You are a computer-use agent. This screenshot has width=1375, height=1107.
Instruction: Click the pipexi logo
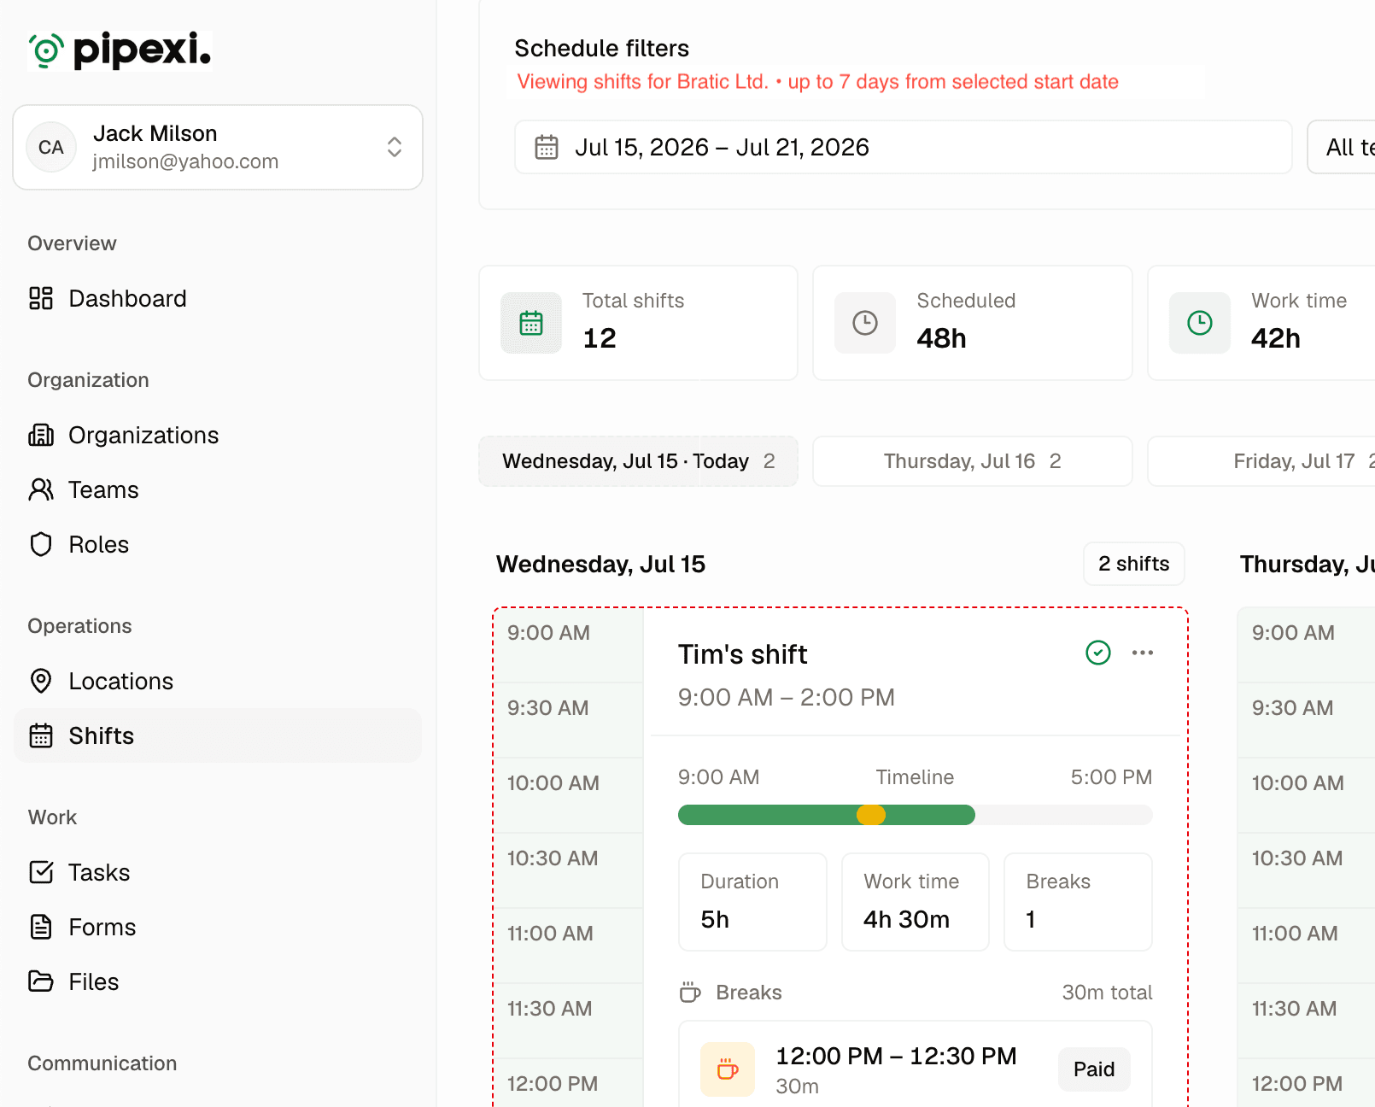click(x=120, y=50)
